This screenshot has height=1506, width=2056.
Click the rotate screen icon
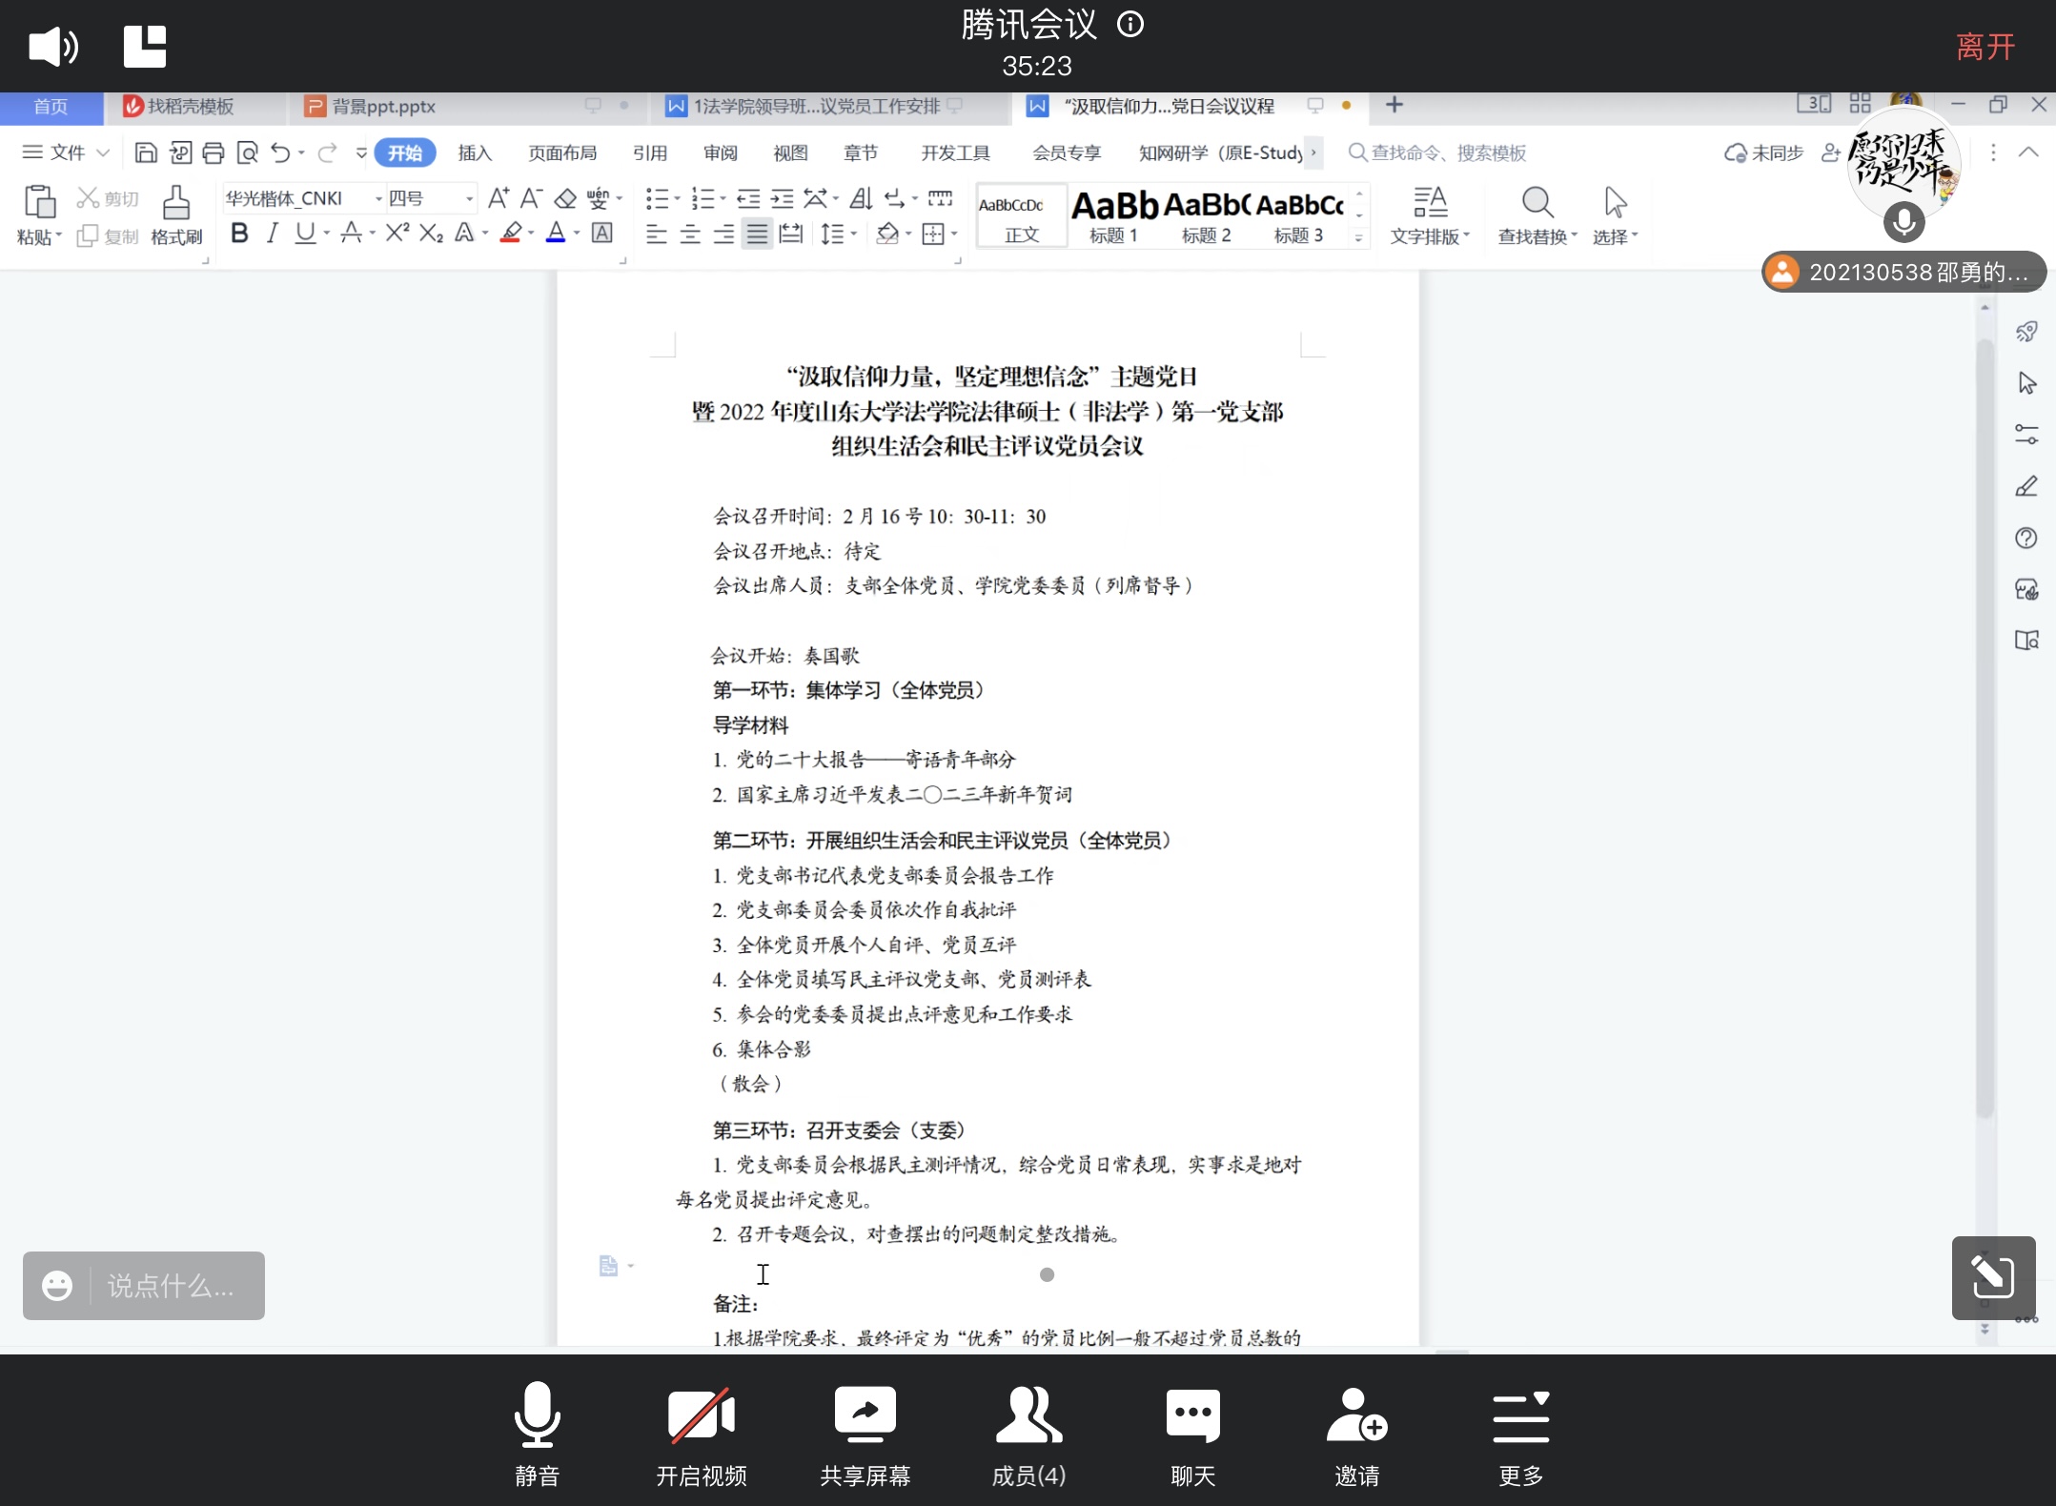coord(1993,1277)
